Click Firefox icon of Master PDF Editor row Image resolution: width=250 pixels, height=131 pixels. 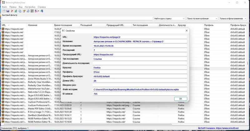pos(3,108)
